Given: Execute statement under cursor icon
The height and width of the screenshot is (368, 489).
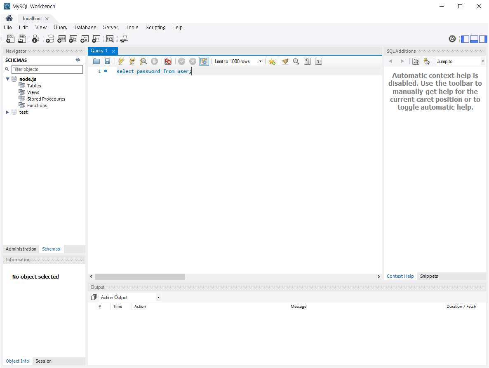Looking at the screenshot, I should (x=132, y=61).
